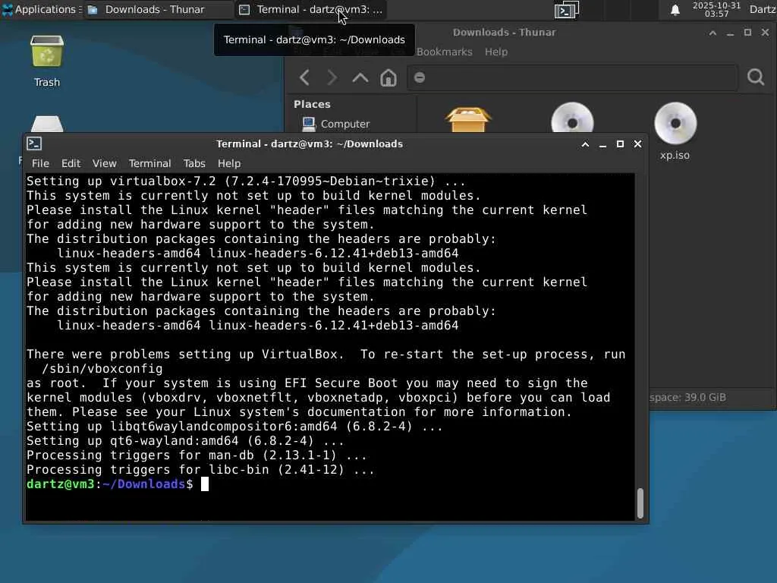Select the xp.iso file in Thunar
The width and height of the screenshot is (777, 583).
pyautogui.click(x=675, y=131)
